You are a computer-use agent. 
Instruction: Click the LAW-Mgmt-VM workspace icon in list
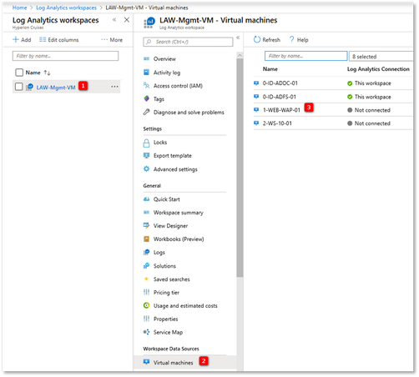pyautogui.click(x=29, y=87)
